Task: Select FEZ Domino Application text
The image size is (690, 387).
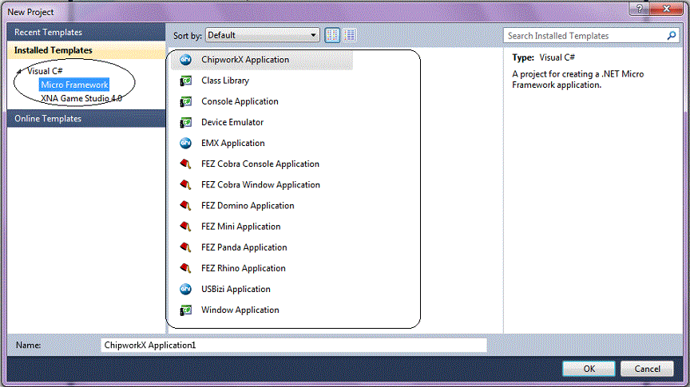Action: [248, 206]
